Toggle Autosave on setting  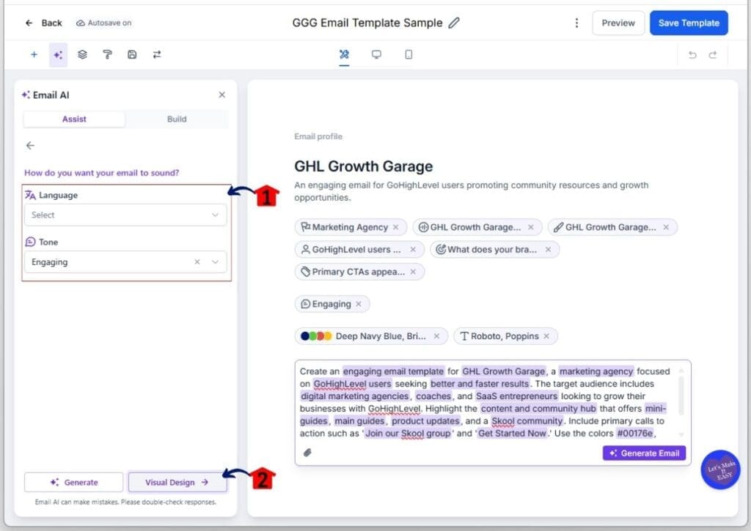(x=103, y=23)
